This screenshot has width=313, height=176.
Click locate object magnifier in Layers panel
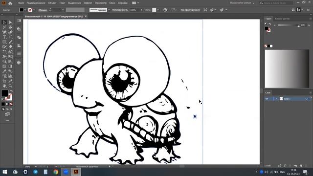click(285, 166)
